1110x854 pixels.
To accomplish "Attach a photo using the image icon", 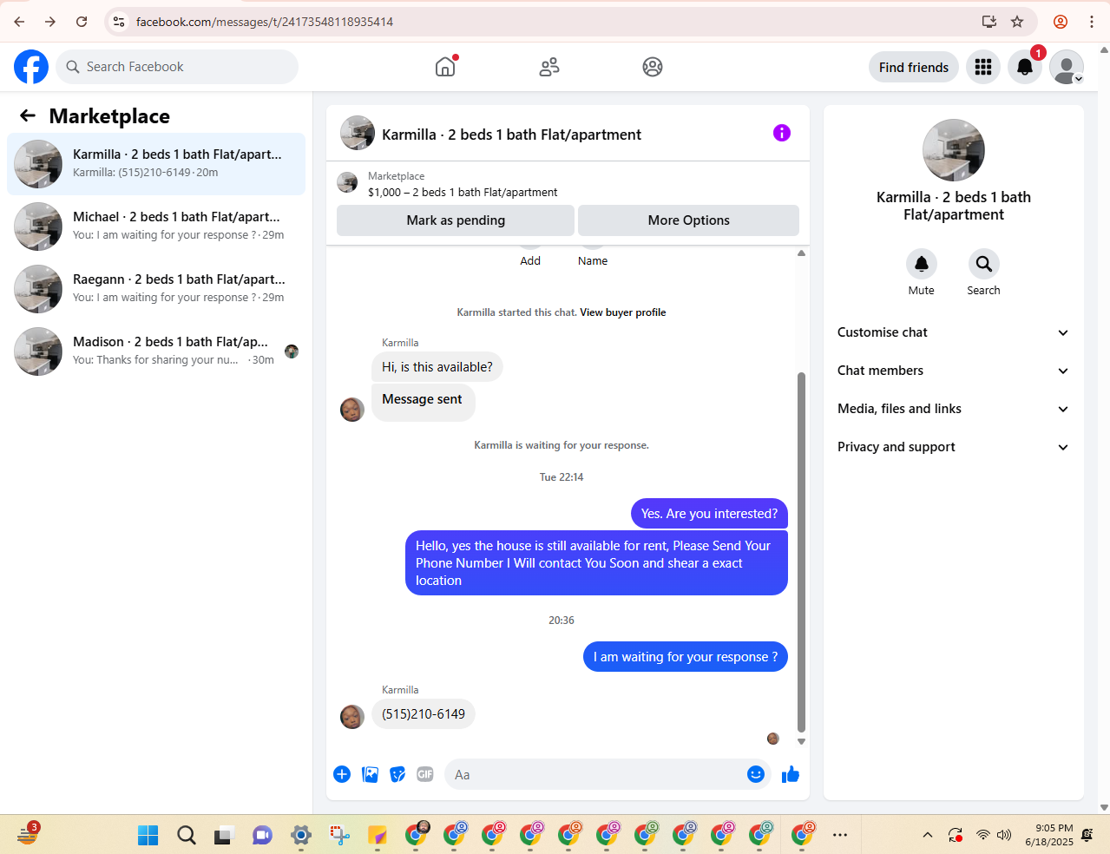I will pyautogui.click(x=370, y=774).
